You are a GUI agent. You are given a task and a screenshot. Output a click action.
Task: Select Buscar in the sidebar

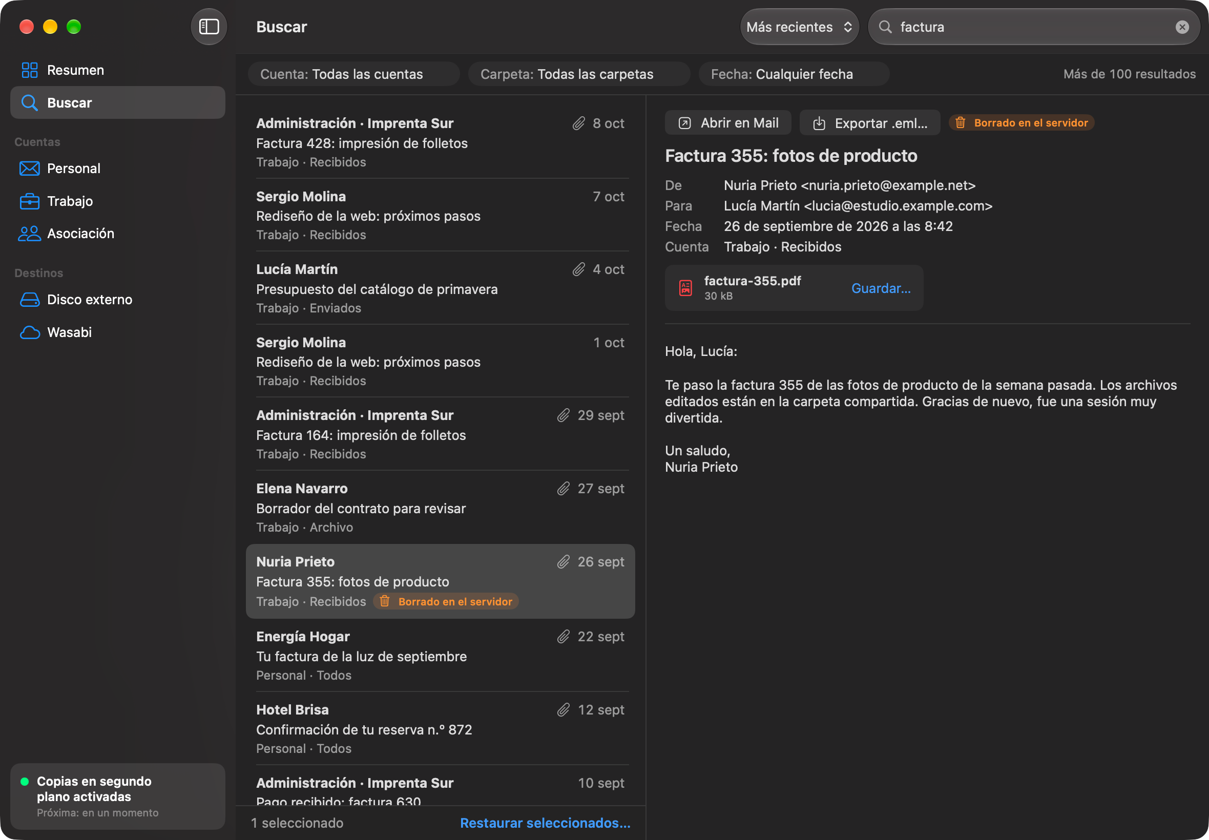[118, 102]
